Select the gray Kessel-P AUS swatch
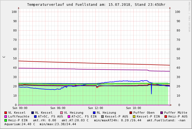Screen dimensions: 192x129 (x=103, y=117)
